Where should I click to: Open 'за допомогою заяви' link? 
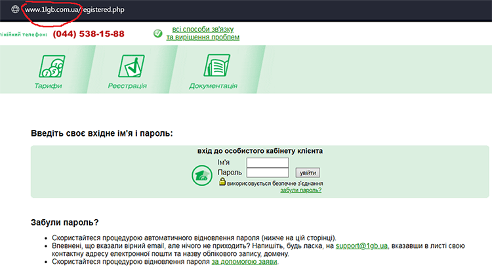[245, 262]
